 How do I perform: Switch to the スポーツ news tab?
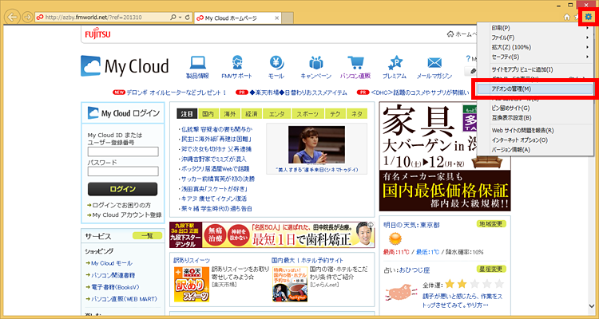tap(308, 114)
